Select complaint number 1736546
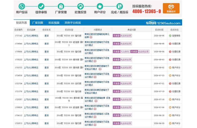The width and height of the screenshot is (197, 128). pos(19,44)
